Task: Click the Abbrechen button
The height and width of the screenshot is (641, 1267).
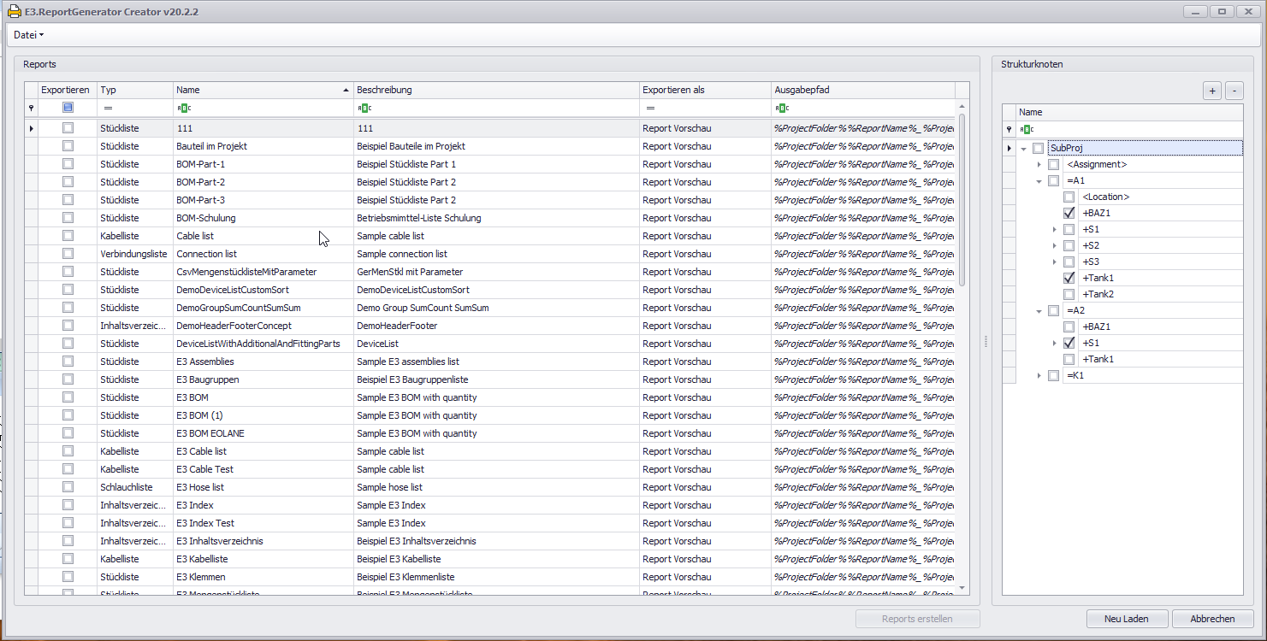Action: click(x=1212, y=618)
